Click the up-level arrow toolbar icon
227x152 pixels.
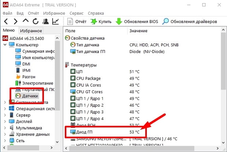pyautogui.click(x=26, y=21)
